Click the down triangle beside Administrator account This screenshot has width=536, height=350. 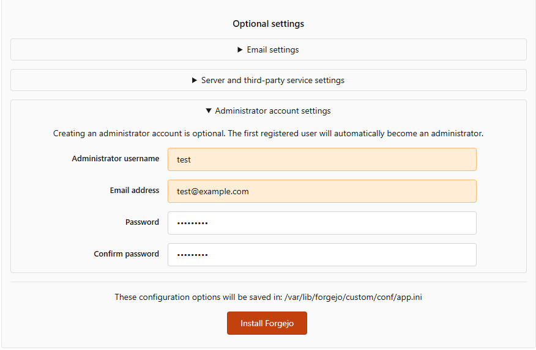[x=209, y=111]
